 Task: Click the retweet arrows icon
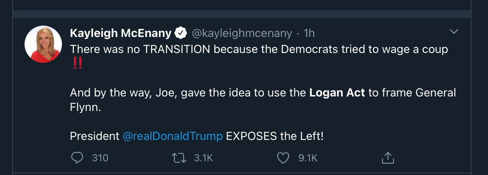180,157
